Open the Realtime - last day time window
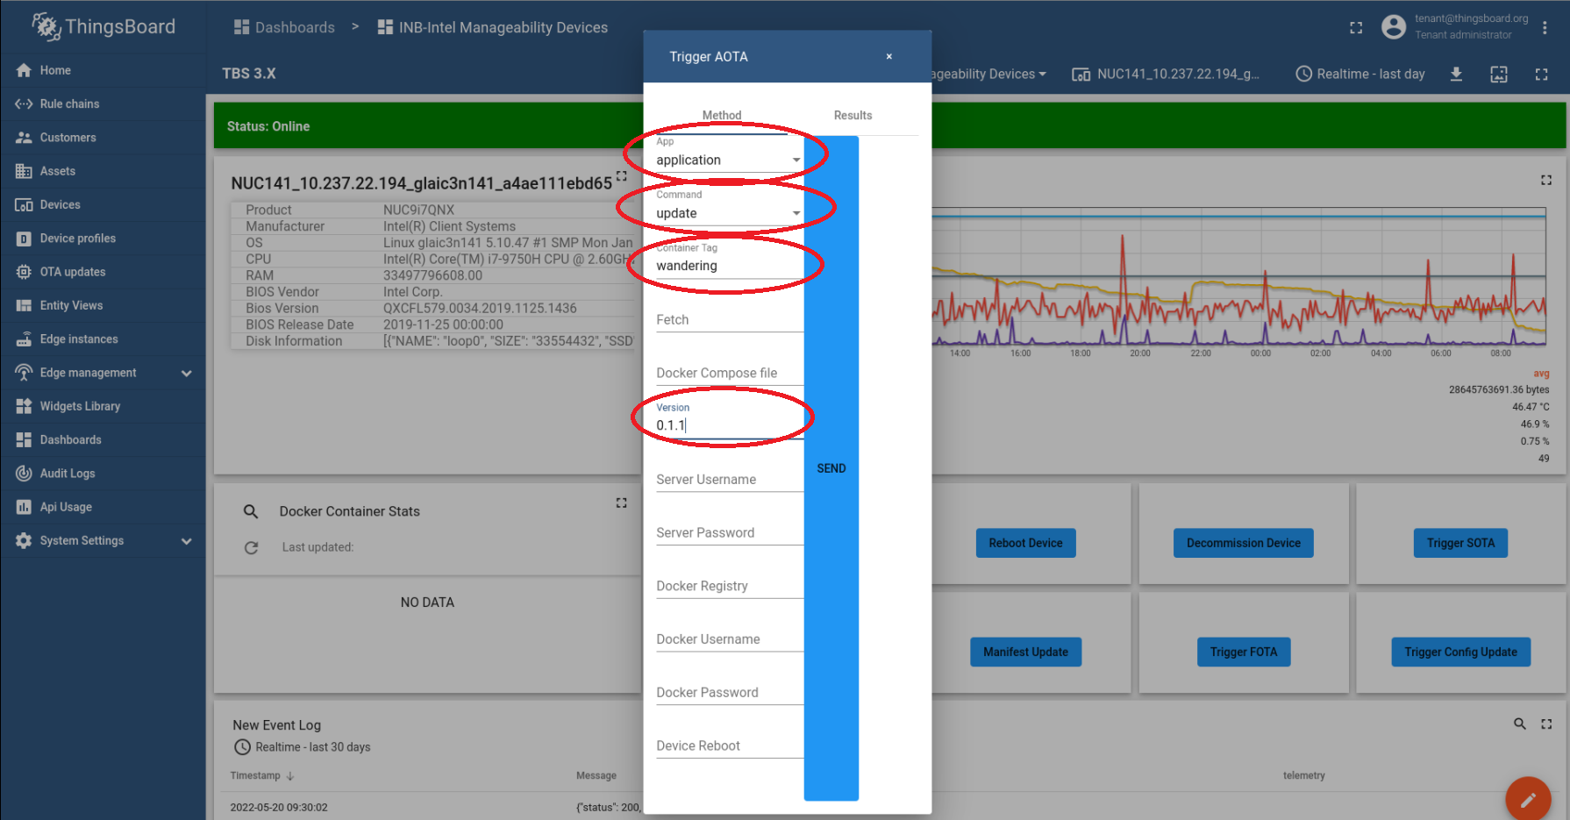This screenshot has width=1570, height=820. (x=1360, y=74)
